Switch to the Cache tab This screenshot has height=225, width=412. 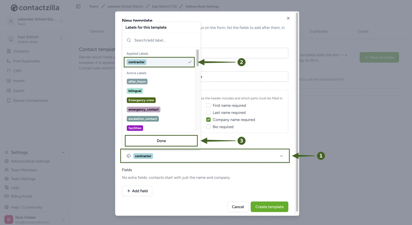pos(363,31)
